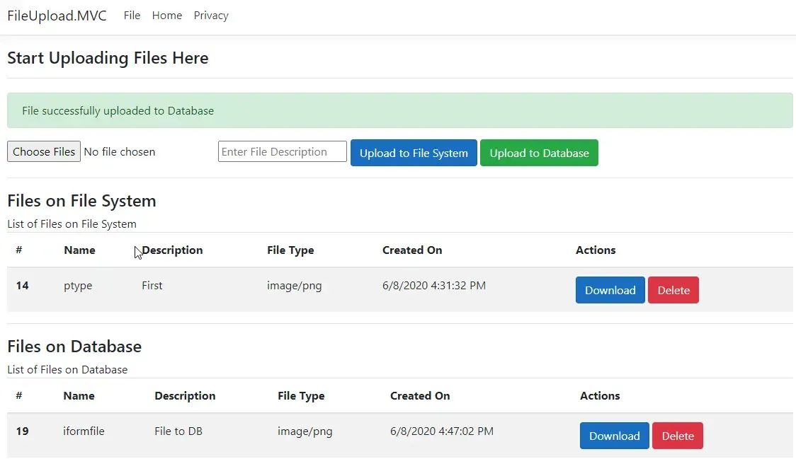The width and height of the screenshot is (796, 459).
Task: Click the Name column header in File System table
Action: 79,250
